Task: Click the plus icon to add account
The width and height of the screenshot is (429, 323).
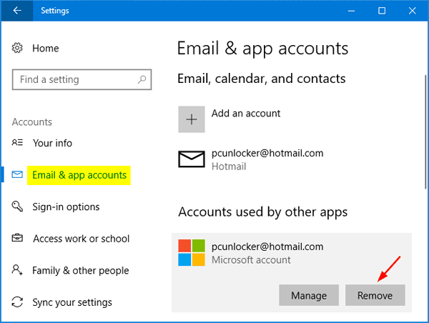Action: pos(192,119)
